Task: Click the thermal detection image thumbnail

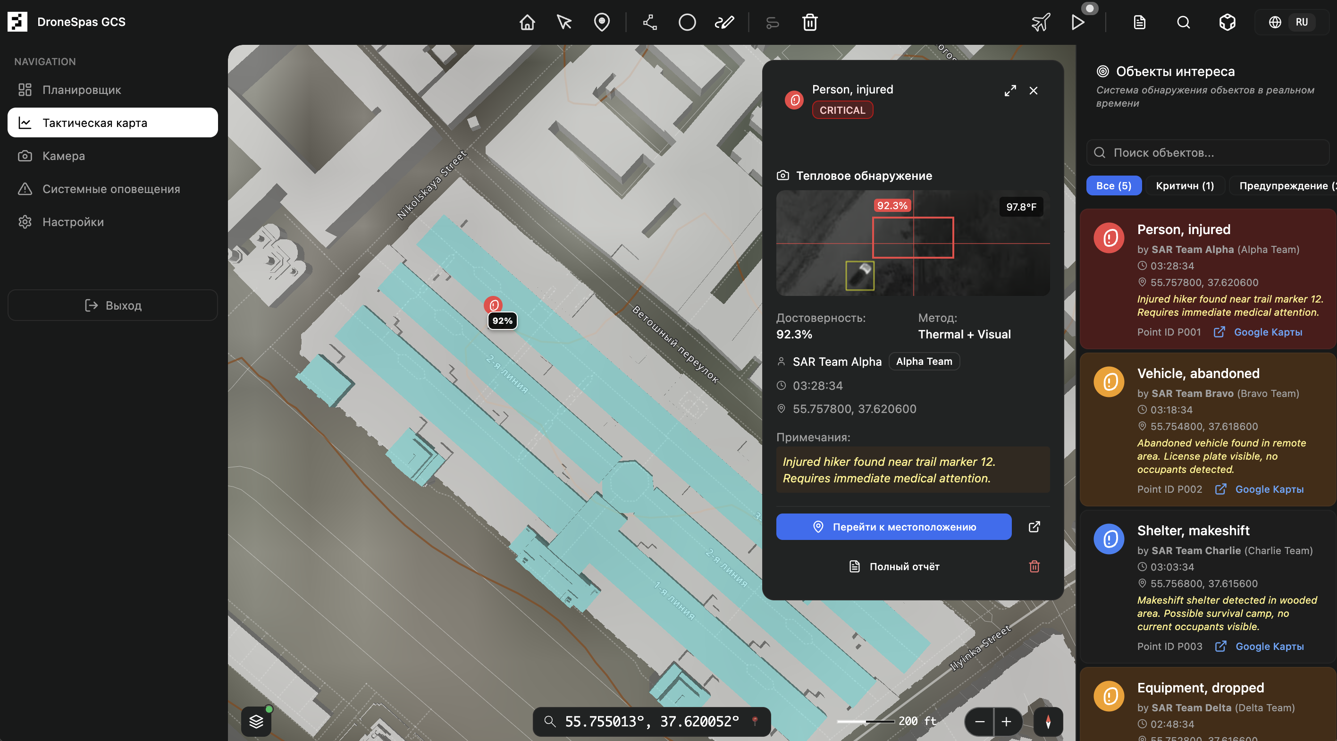Action: tap(912, 243)
